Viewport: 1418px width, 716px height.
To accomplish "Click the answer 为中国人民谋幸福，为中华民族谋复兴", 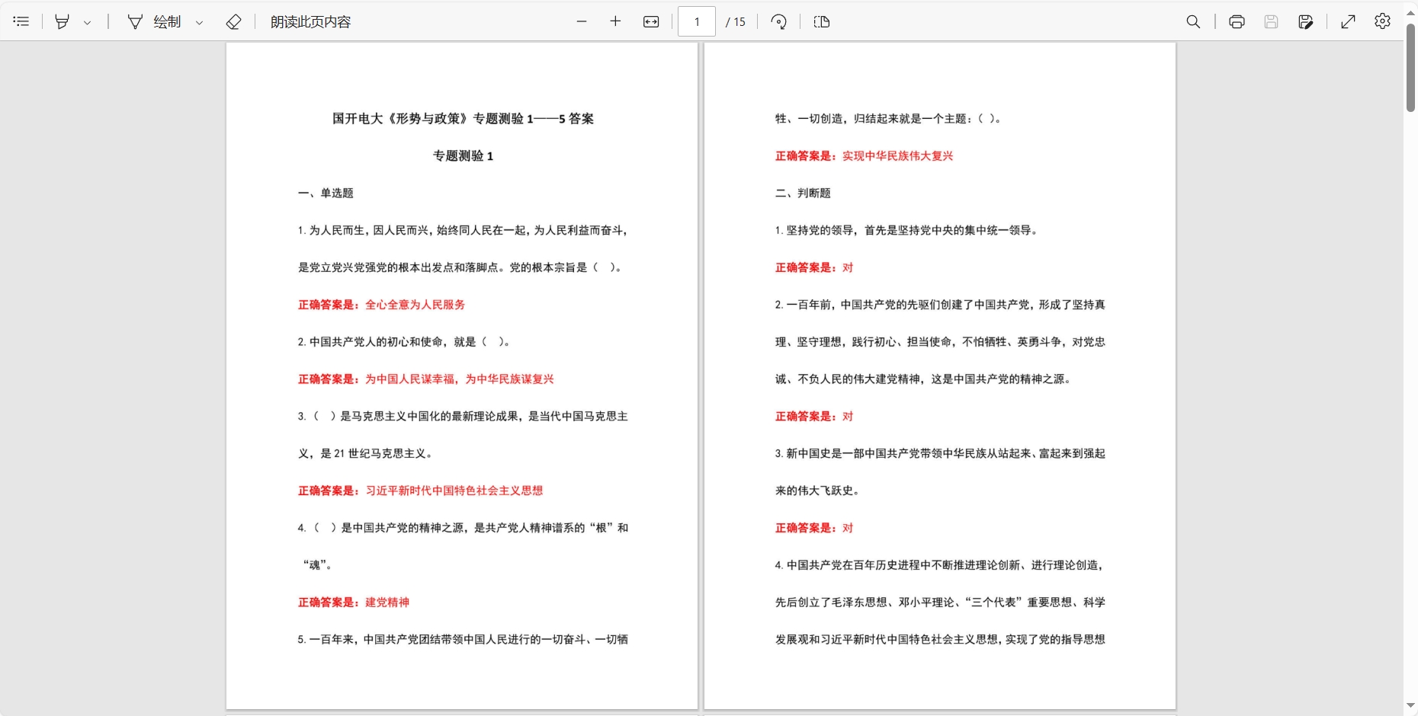I will pos(459,379).
